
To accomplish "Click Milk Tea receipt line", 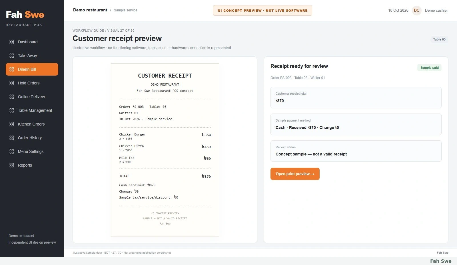I will point(165,160).
